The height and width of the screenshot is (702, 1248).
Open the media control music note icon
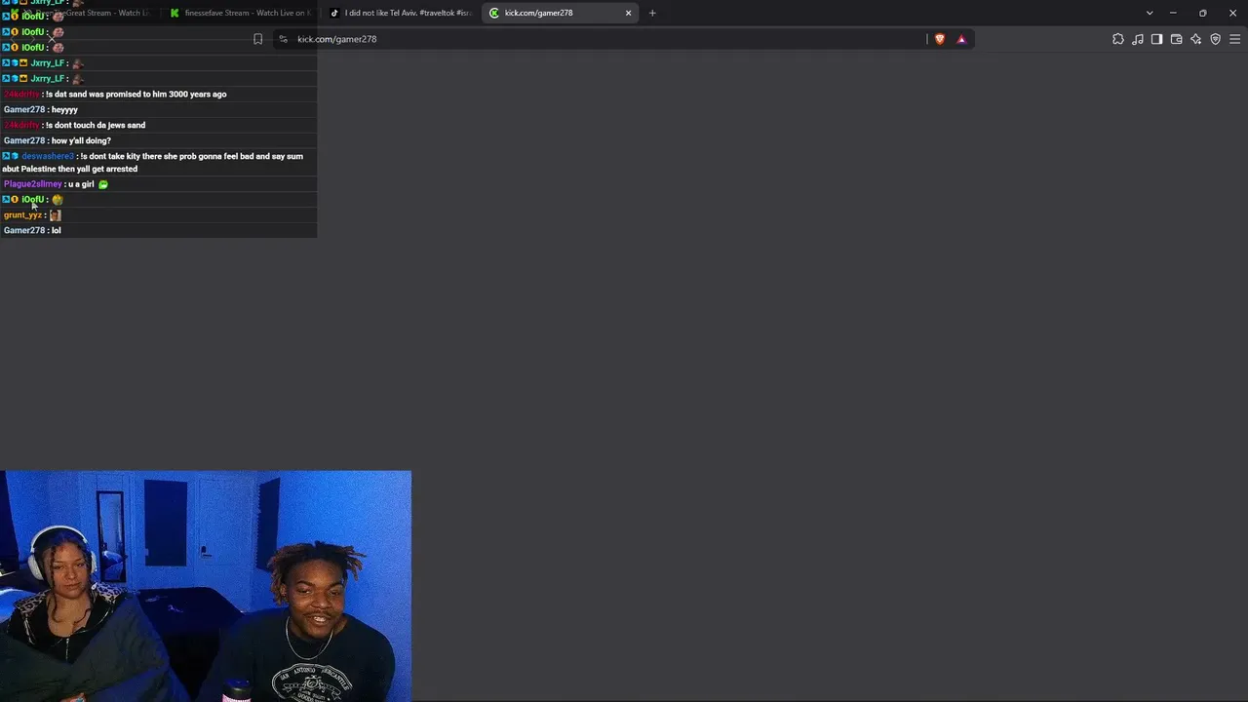(1138, 39)
